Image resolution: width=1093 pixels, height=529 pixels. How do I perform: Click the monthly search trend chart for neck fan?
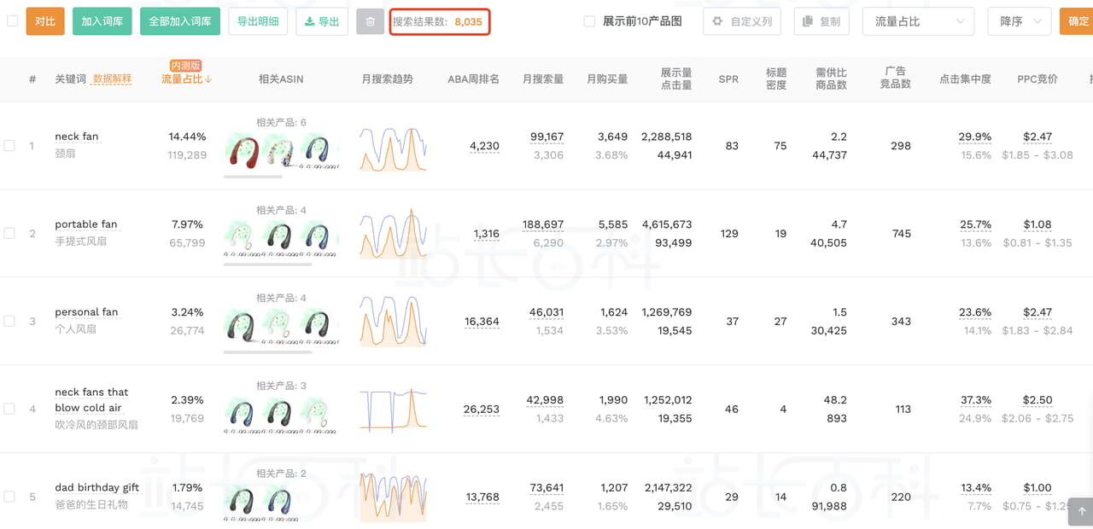click(x=393, y=145)
